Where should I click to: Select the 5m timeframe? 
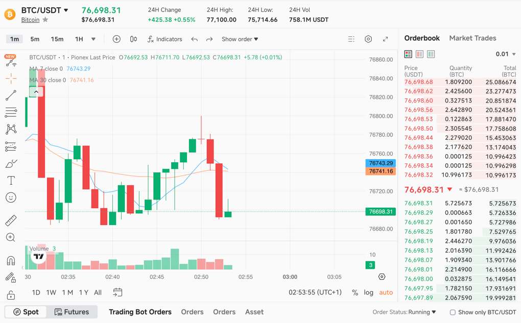coord(35,39)
